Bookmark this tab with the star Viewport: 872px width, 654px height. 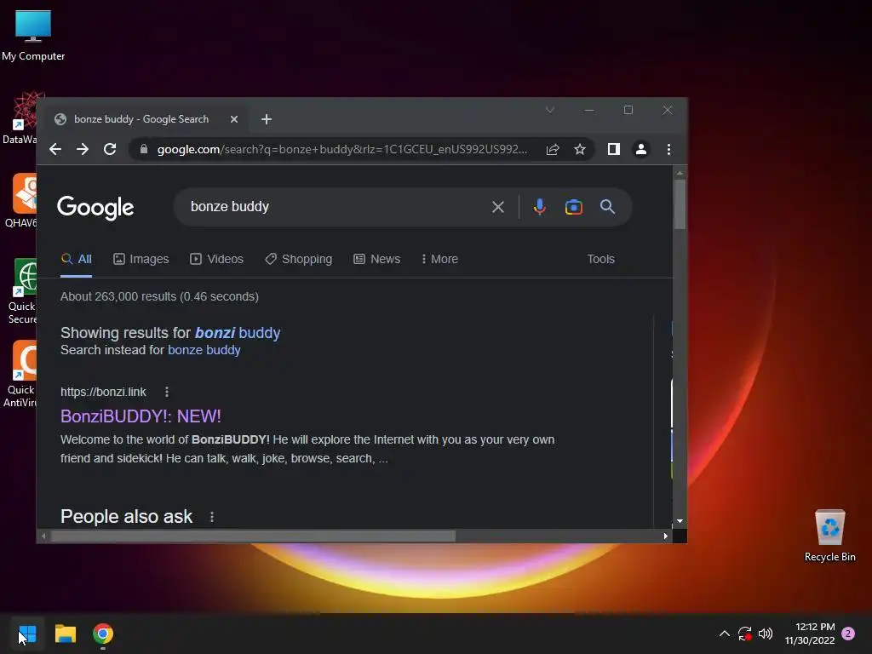580,149
